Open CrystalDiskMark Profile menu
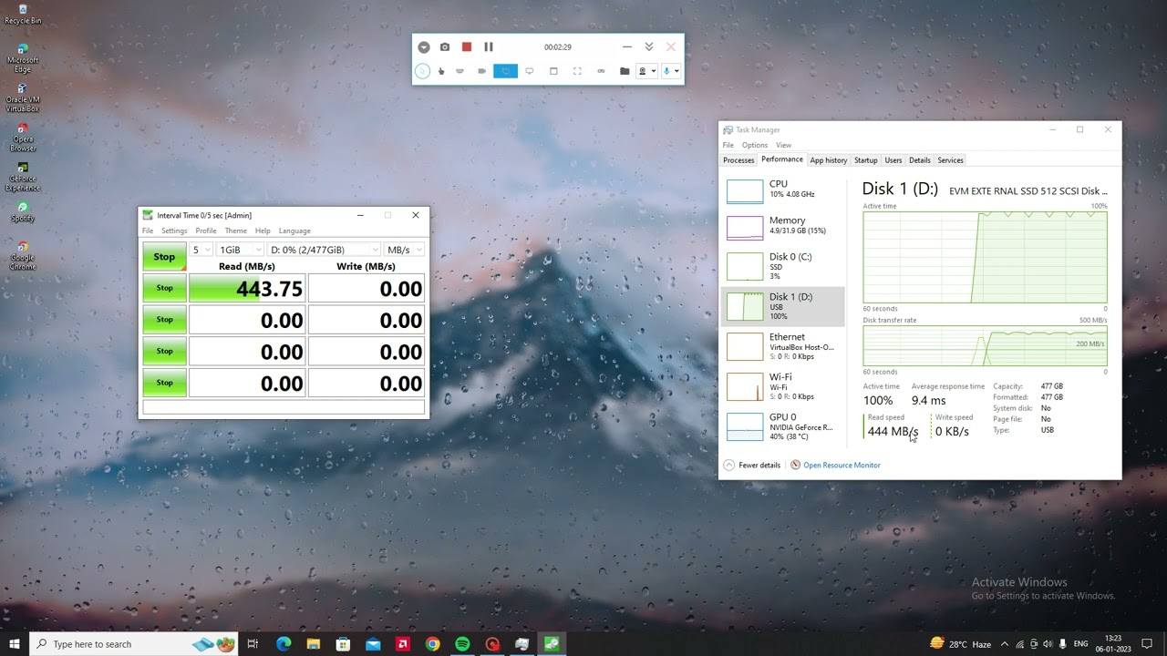This screenshot has width=1167, height=656. click(x=206, y=231)
